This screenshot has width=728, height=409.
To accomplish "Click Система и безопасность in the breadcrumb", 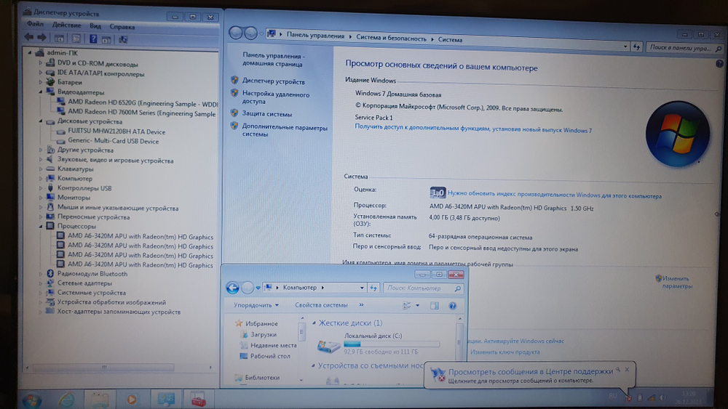I will (391, 38).
